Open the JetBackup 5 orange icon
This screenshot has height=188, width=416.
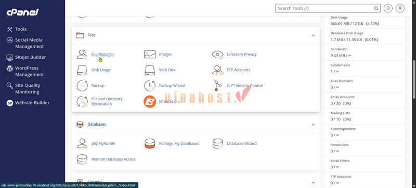click(x=150, y=101)
